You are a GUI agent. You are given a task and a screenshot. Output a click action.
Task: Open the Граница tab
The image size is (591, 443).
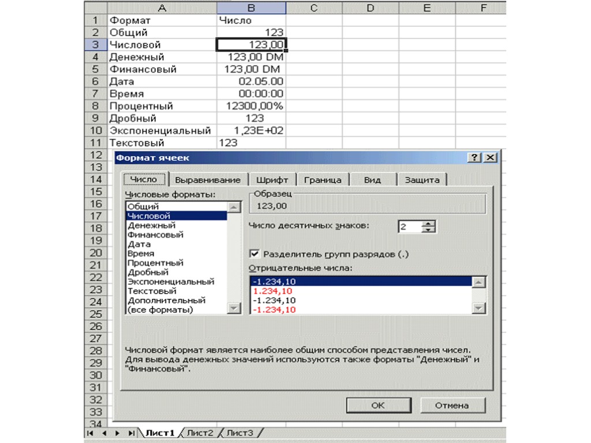323,180
